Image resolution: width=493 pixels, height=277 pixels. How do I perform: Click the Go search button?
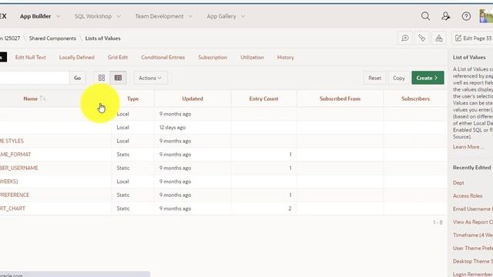point(77,78)
